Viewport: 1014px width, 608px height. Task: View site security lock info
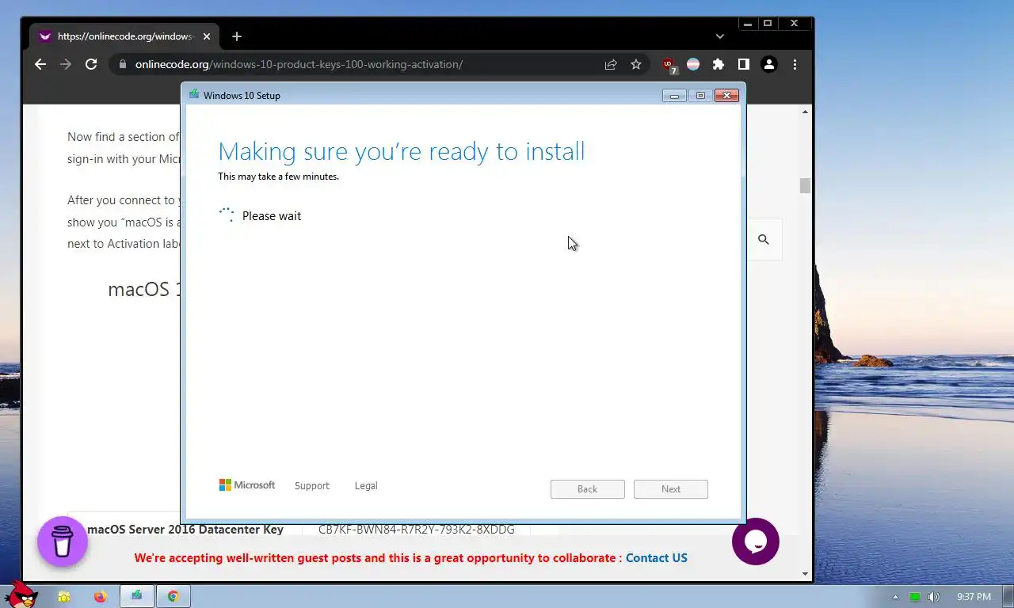point(122,64)
